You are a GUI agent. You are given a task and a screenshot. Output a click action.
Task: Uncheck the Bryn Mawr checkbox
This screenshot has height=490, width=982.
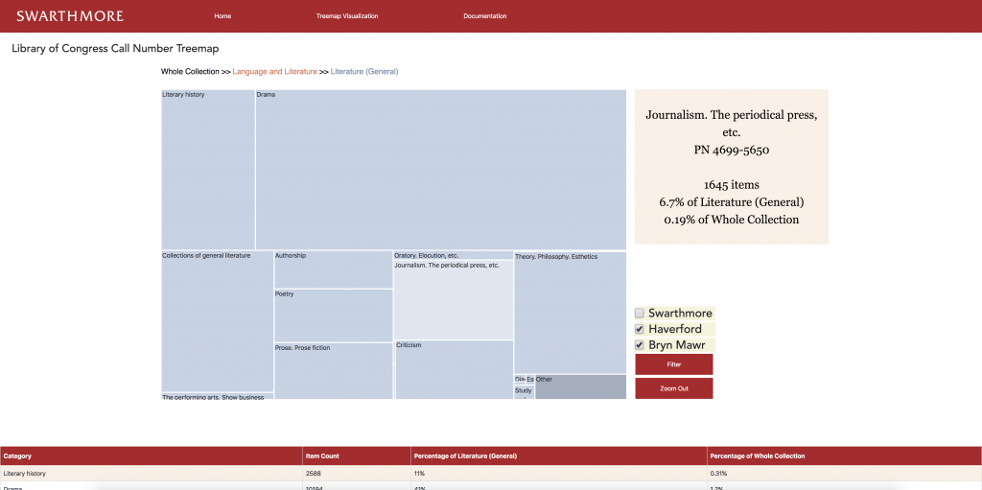point(640,345)
